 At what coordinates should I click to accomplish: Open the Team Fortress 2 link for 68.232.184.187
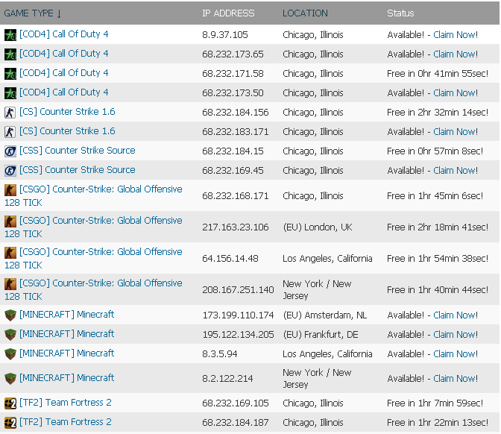(66, 422)
